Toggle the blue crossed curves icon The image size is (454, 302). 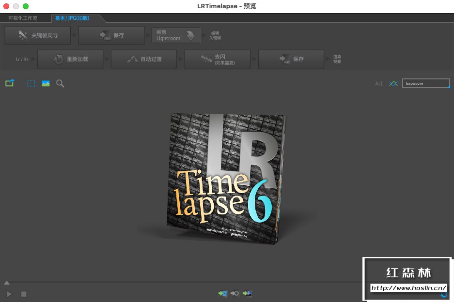(393, 84)
